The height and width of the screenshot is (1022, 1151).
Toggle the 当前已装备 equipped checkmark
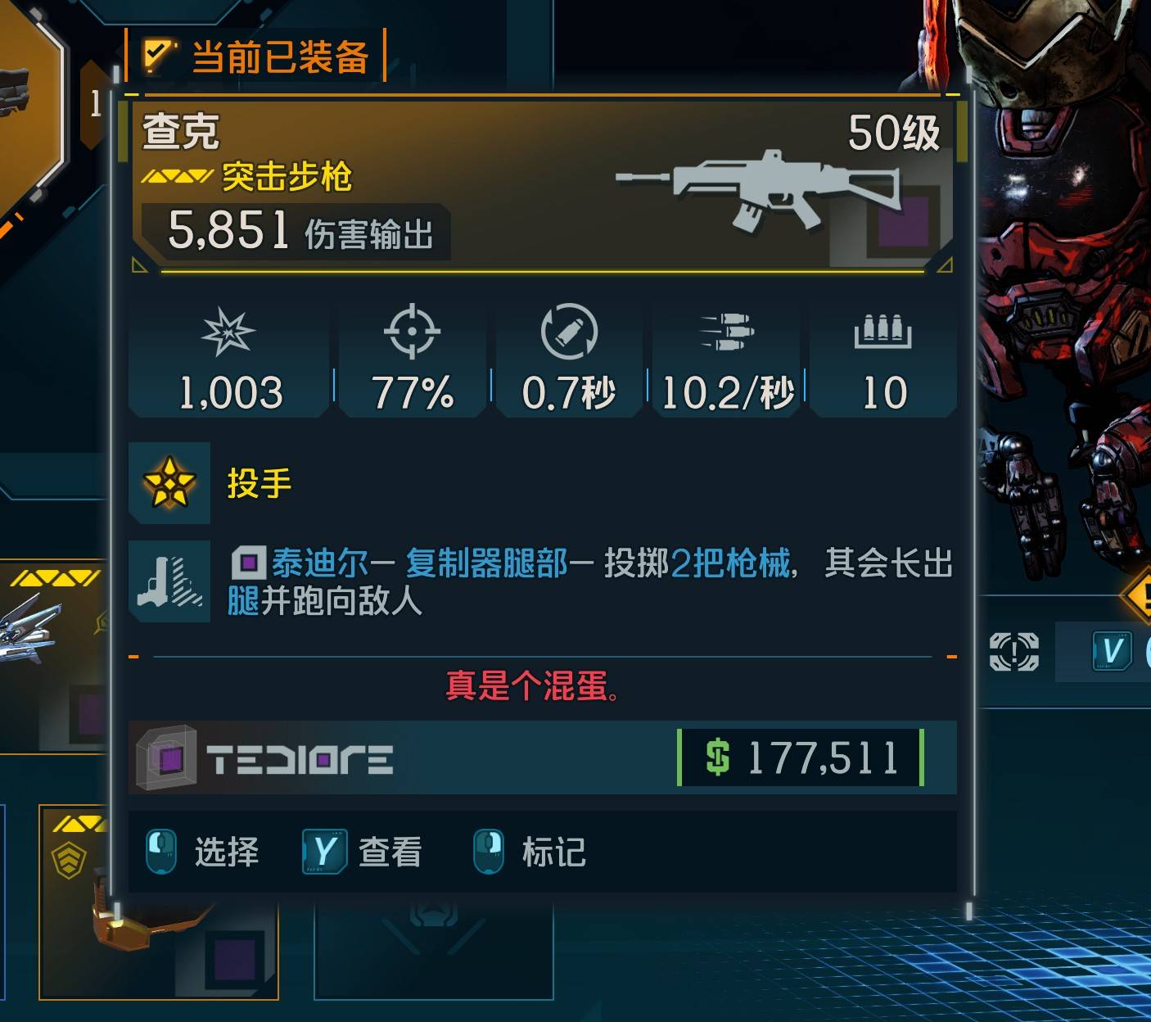tap(159, 56)
